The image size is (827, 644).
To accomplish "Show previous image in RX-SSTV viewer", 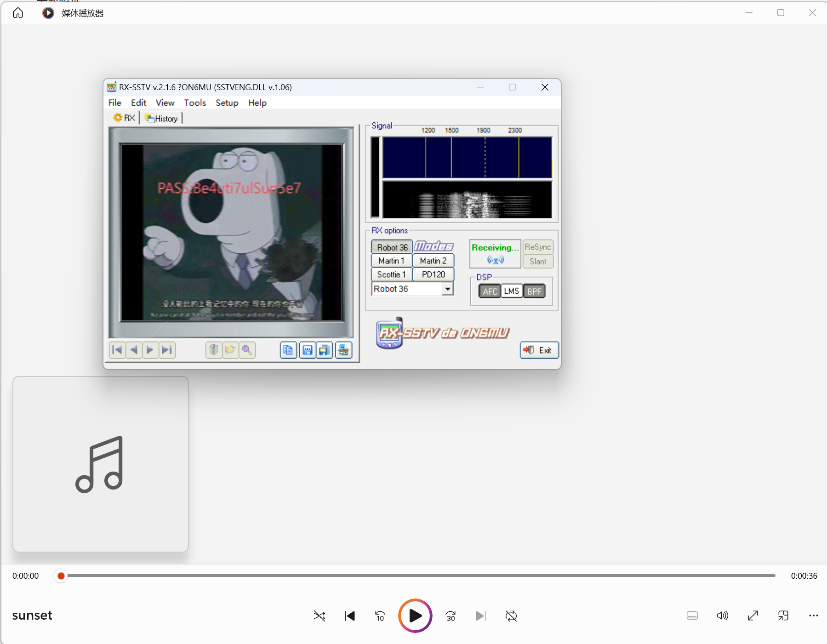I will tap(134, 350).
